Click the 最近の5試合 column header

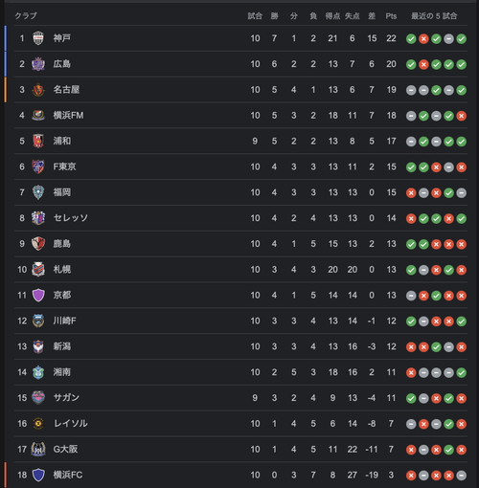coord(434,16)
